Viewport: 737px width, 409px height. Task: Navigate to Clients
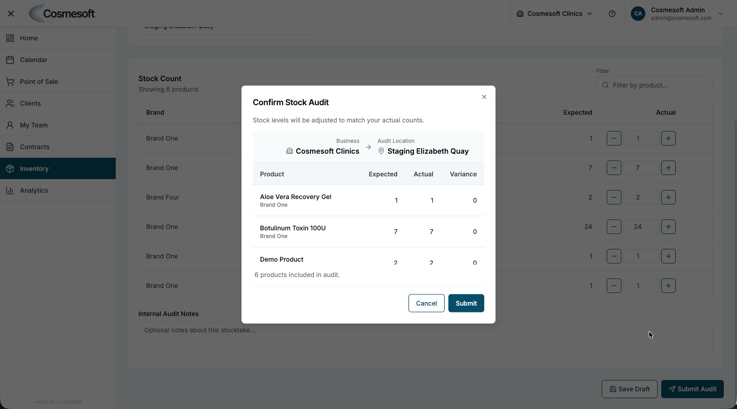point(58,103)
